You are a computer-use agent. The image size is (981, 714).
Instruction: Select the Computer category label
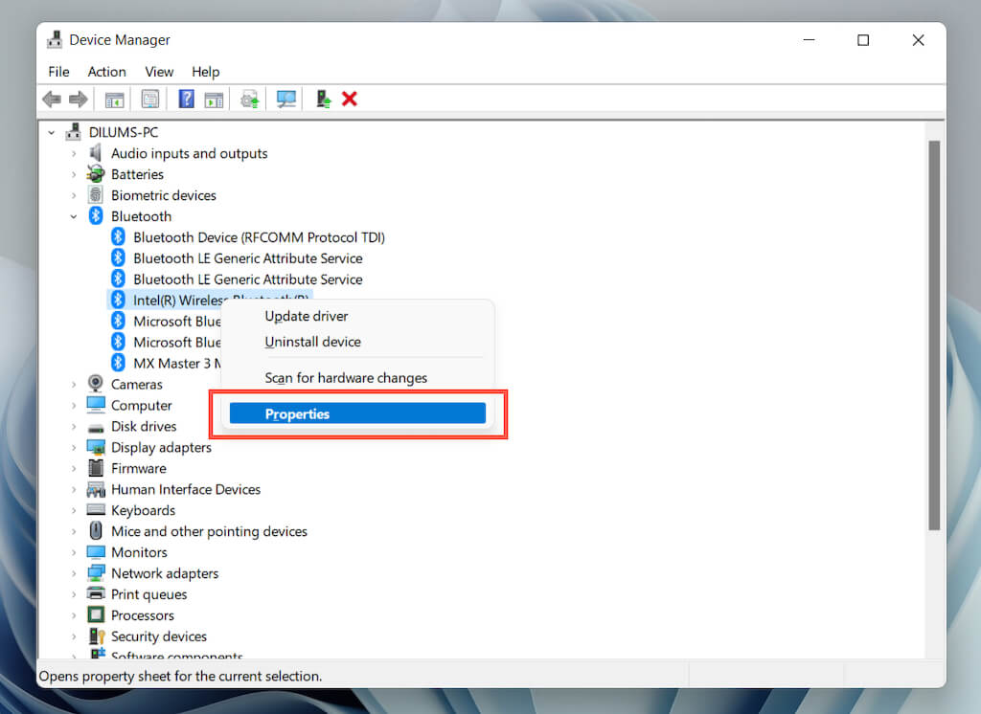click(142, 405)
